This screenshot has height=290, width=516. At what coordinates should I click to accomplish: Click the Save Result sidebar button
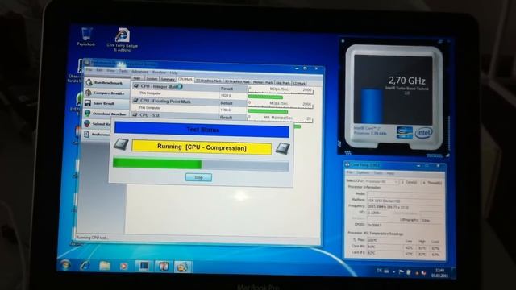pyautogui.click(x=106, y=103)
